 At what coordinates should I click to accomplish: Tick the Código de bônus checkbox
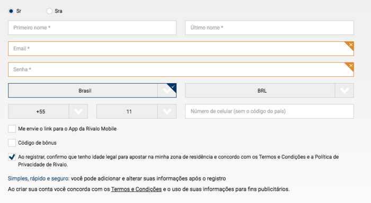12,143
